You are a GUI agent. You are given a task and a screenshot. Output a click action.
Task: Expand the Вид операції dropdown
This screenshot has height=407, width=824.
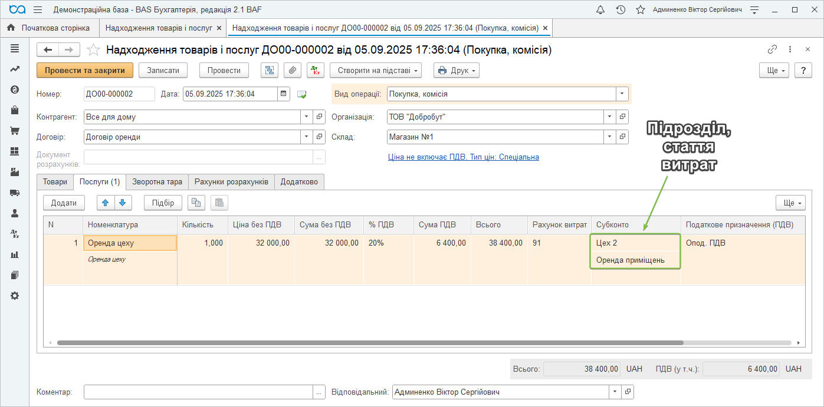pyautogui.click(x=622, y=94)
